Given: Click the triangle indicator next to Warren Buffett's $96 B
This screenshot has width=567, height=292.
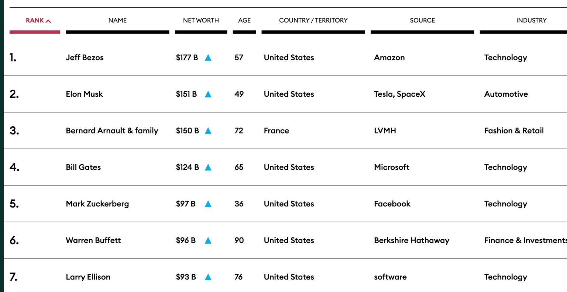Looking at the screenshot, I should pos(208,240).
